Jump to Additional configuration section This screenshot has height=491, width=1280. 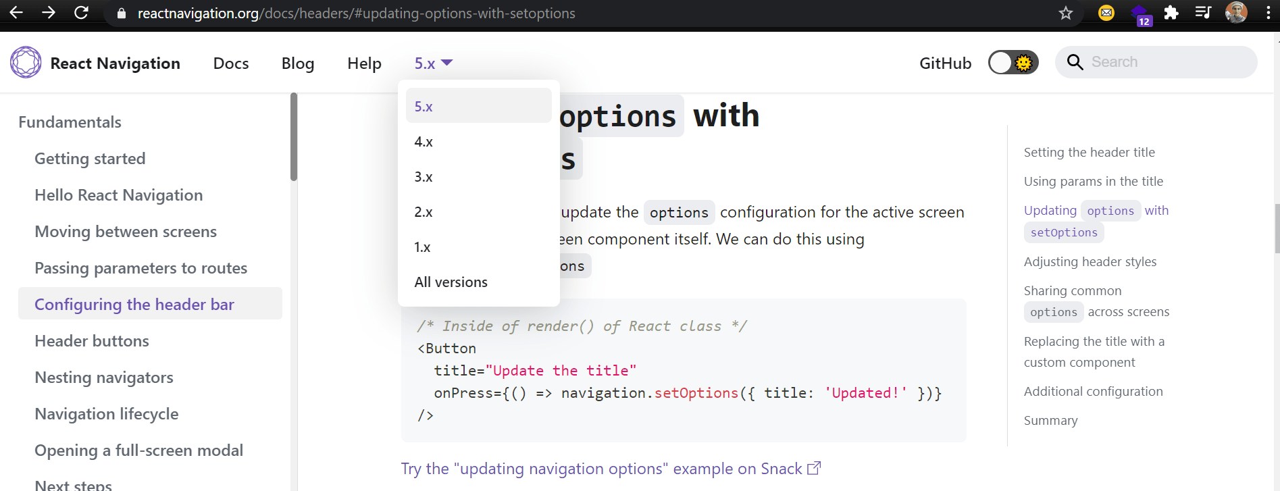pos(1093,391)
